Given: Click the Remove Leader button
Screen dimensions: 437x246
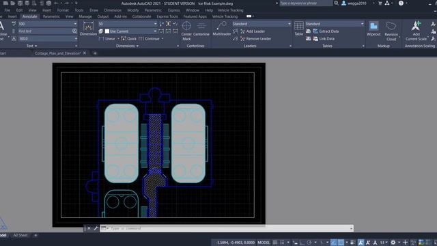Looking at the screenshot, I should point(255,39).
